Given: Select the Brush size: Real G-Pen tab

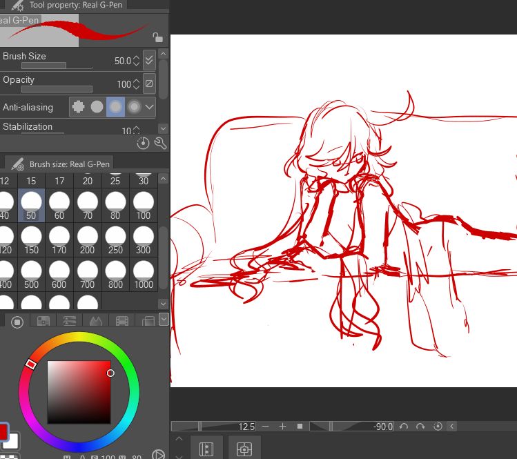Looking at the screenshot, I should [59, 164].
